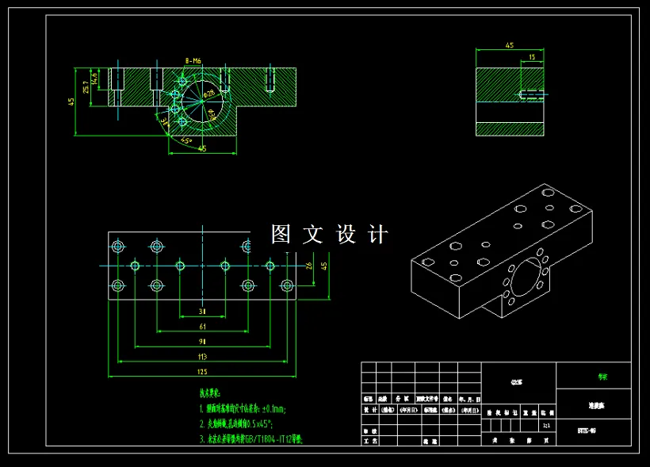Screen dimensions: 650x467
Task: Click the 113 hole spacing dimension
Action: (x=202, y=357)
